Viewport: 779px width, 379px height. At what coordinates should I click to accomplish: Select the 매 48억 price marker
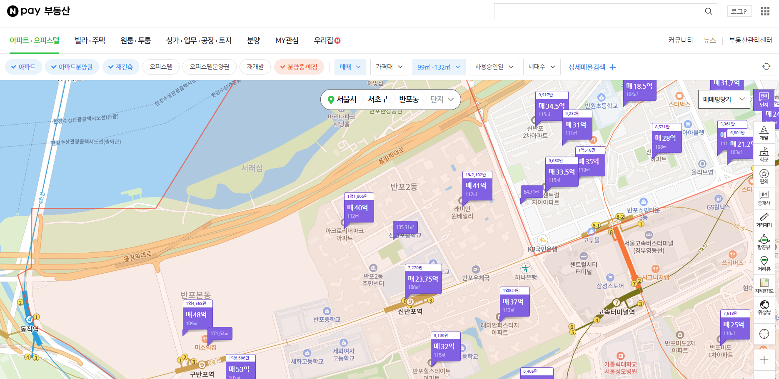click(x=198, y=315)
